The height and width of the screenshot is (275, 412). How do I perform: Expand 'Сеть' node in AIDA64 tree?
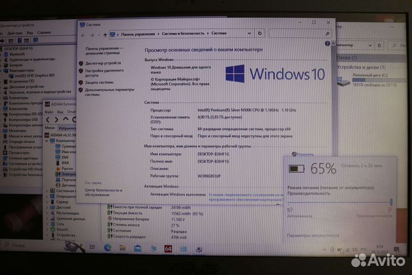[x=47, y=224]
